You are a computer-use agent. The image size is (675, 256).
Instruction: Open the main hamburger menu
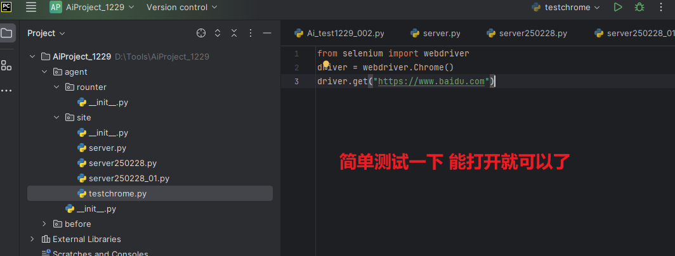31,7
